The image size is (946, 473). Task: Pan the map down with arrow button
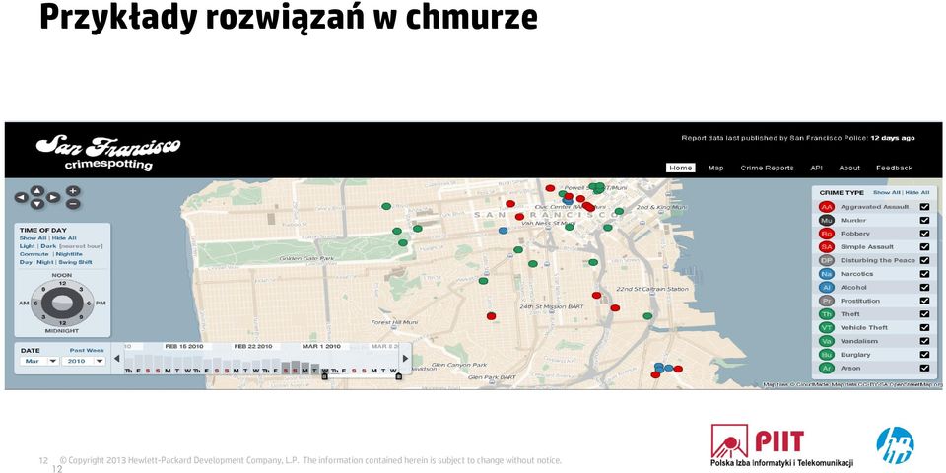[x=37, y=204]
